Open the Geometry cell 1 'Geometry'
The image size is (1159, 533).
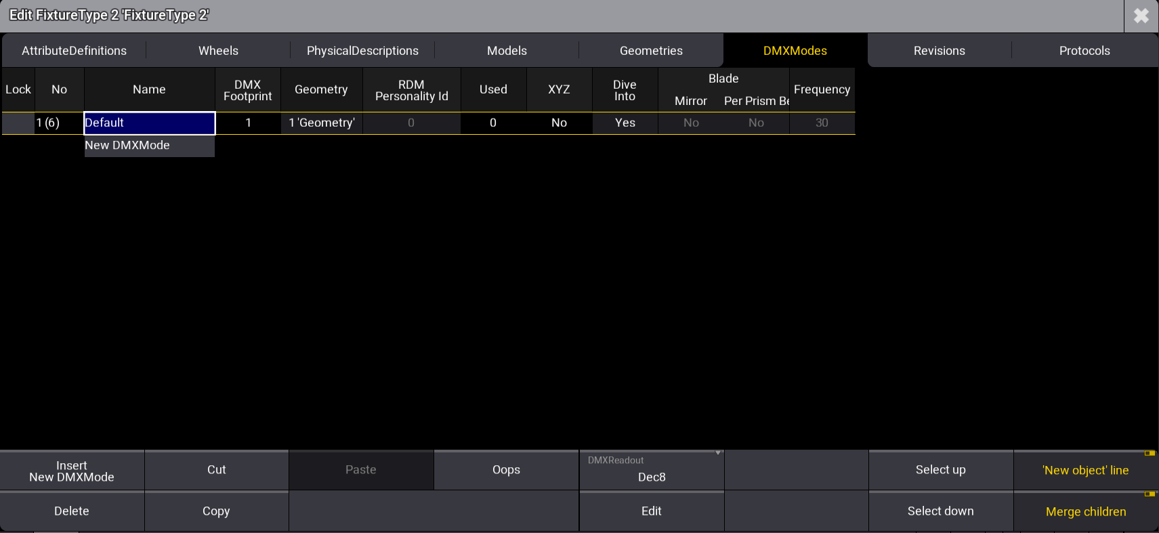click(x=322, y=123)
